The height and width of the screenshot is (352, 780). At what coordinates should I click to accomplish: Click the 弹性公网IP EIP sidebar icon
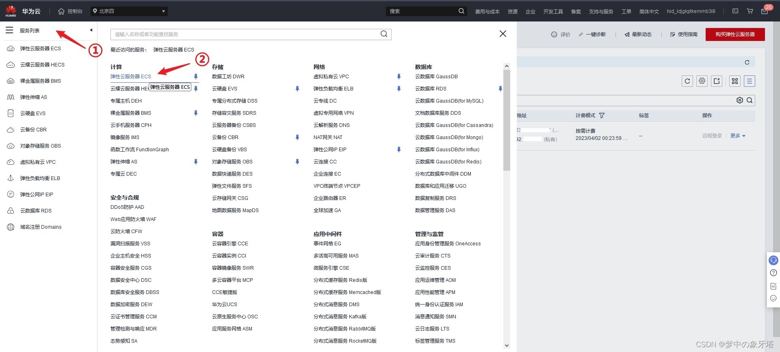click(x=11, y=195)
